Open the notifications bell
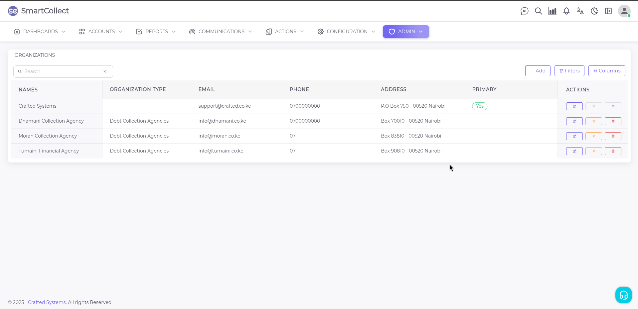The width and height of the screenshot is (638, 309). (566, 11)
